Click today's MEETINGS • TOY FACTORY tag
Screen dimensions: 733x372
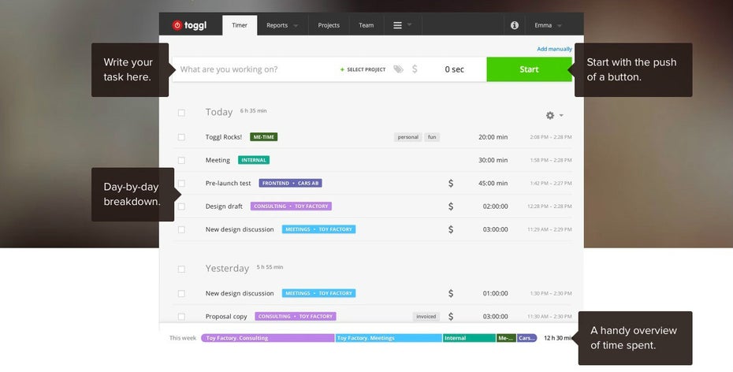tap(319, 229)
